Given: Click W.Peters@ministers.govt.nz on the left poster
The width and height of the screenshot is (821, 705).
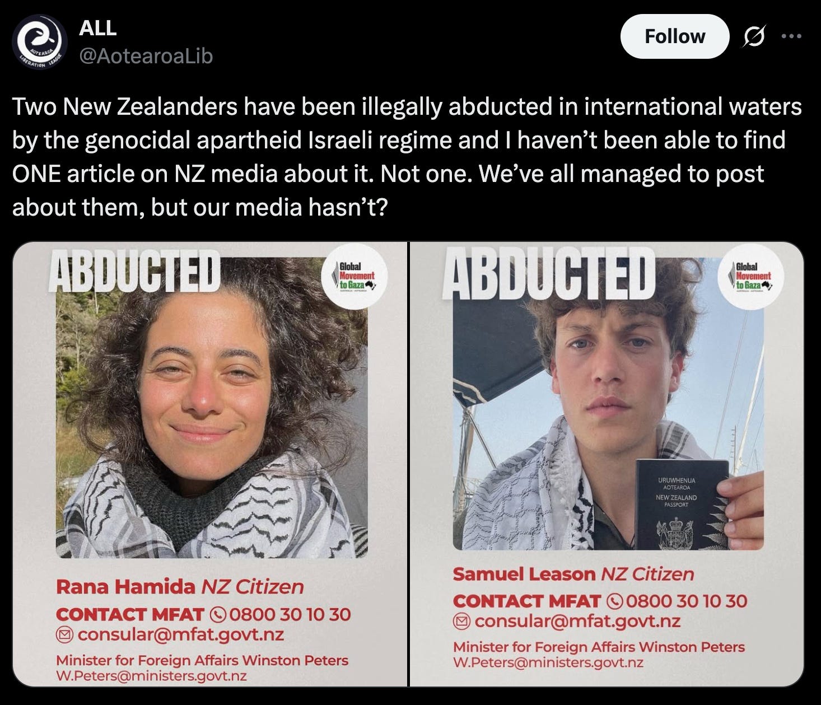Looking at the screenshot, I should [151, 675].
